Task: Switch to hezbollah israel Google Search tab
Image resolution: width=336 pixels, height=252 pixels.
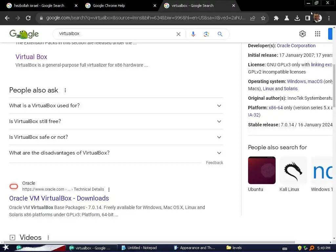Action: pyautogui.click(x=39, y=6)
